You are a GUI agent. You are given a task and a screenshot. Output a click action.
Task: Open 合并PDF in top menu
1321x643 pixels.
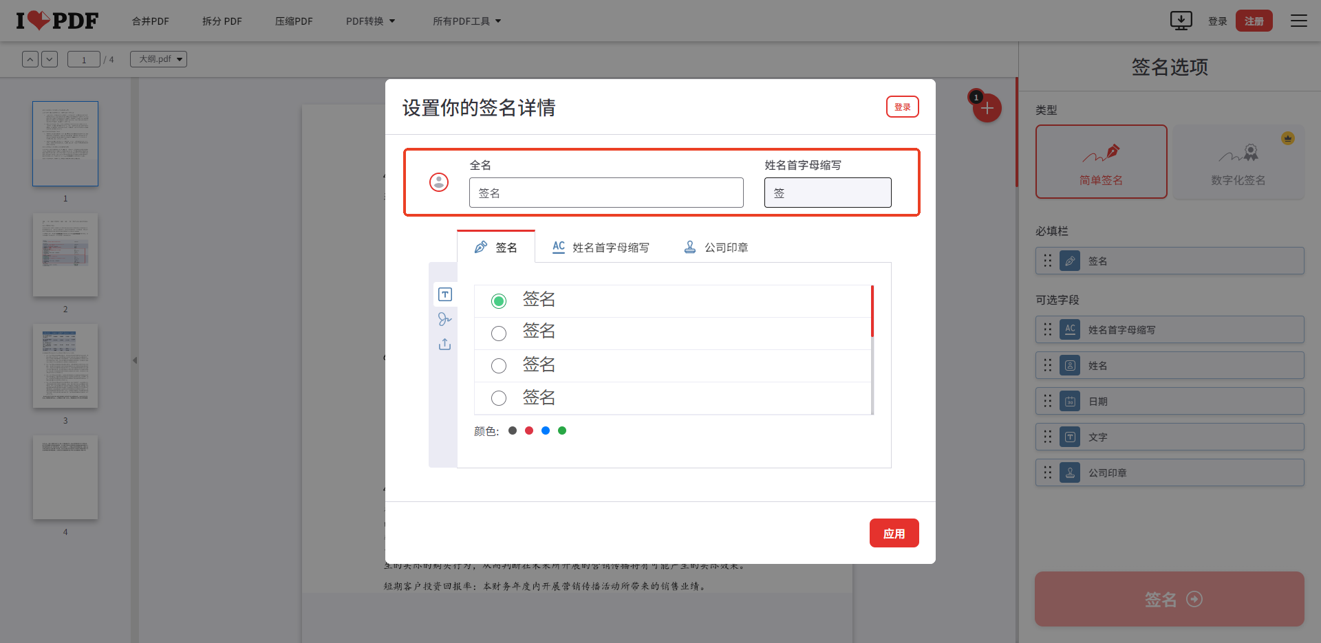(x=151, y=21)
